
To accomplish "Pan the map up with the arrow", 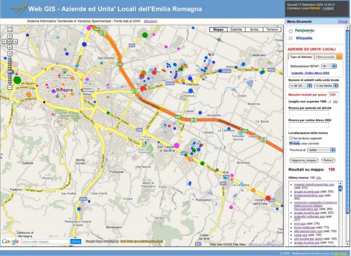I will (10, 36).
